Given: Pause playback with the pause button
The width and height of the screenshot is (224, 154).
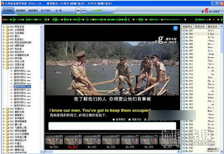Looking at the screenshot, I should 78,11.
